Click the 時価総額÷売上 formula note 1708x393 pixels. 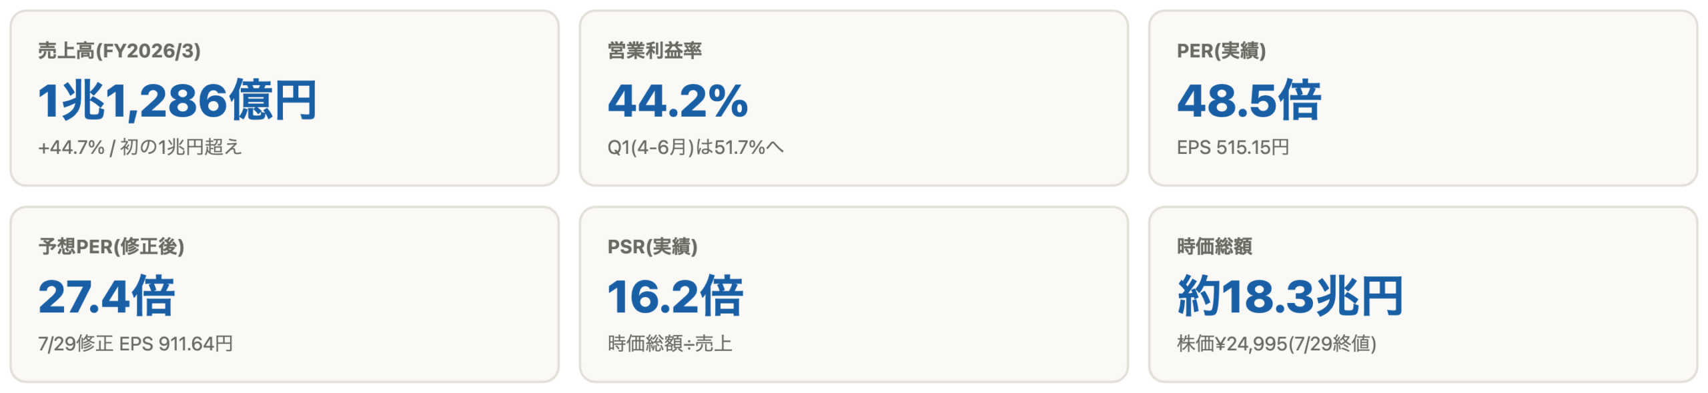coord(670,344)
